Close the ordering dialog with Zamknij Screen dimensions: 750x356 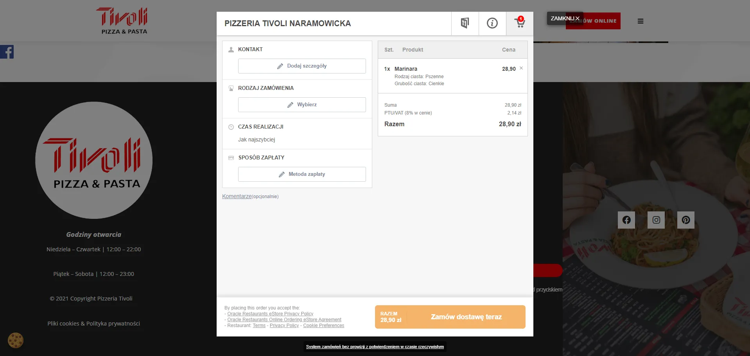(565, 18)
